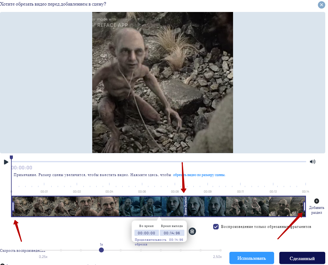
Task: Click the Во время label in popup
Action: click(146, 226)
